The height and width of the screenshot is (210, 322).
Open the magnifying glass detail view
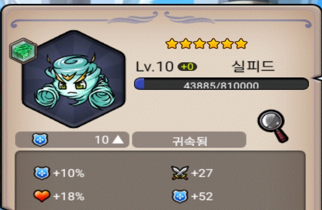pos(273,126)
